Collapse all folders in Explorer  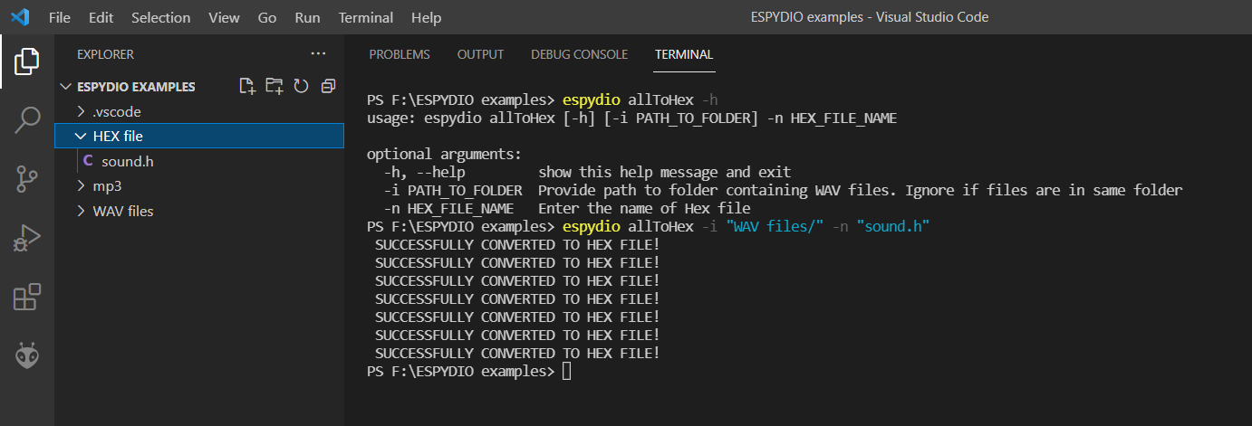coord(328,86)
